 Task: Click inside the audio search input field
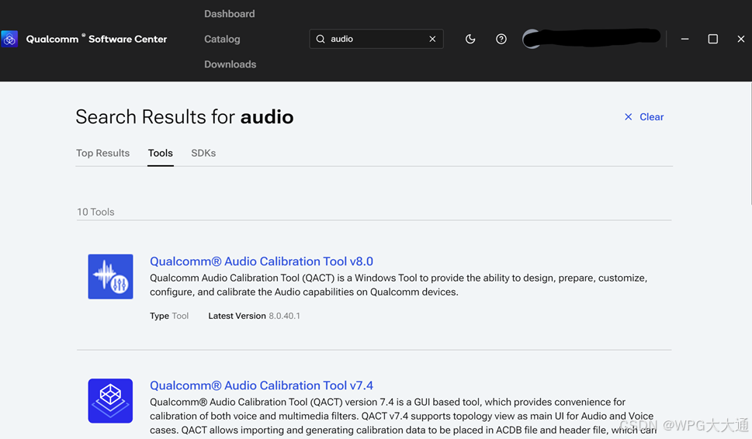376,39
